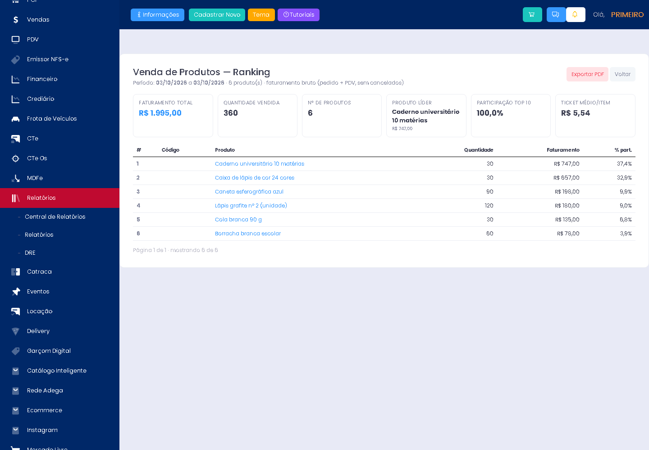Open the Borracha branca escolar link
The width and height of the screenshot is (649, 450).
tap(248, 234)
